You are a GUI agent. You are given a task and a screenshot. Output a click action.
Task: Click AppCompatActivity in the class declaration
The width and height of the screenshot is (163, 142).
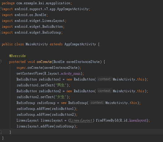[80, 44]
